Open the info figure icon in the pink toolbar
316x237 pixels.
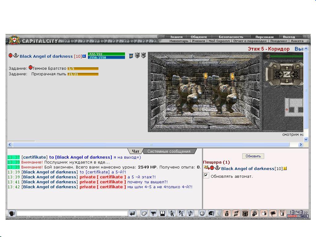(x=227, y=214)
